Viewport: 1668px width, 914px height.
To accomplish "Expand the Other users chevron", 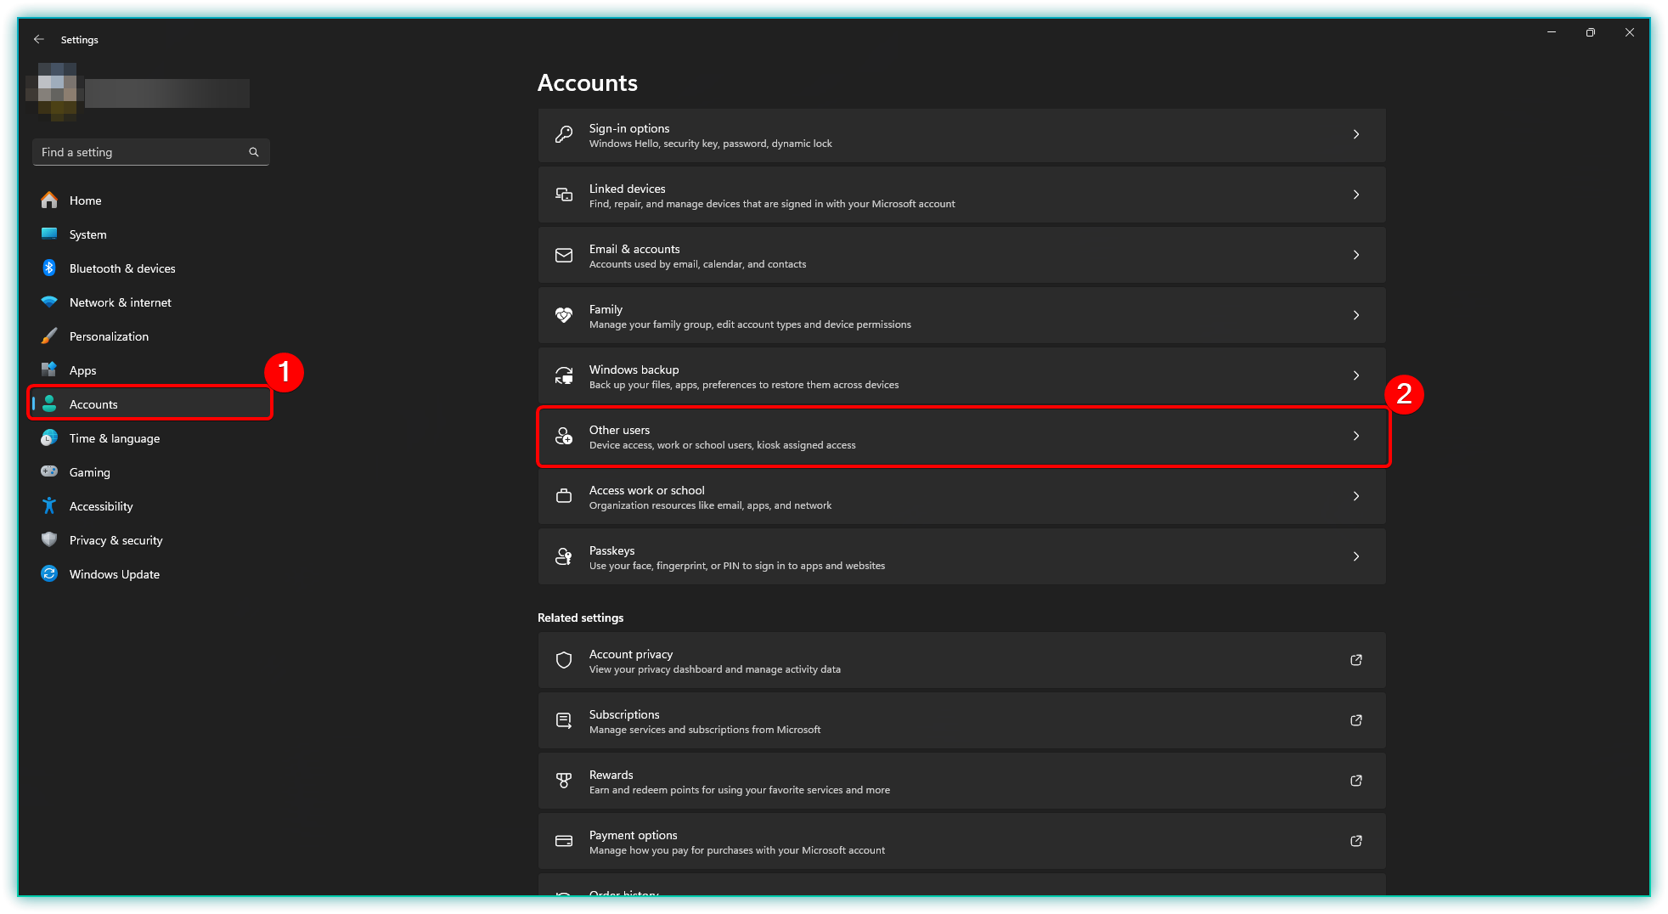I will pyautogui.click(x=1356, y=436).
